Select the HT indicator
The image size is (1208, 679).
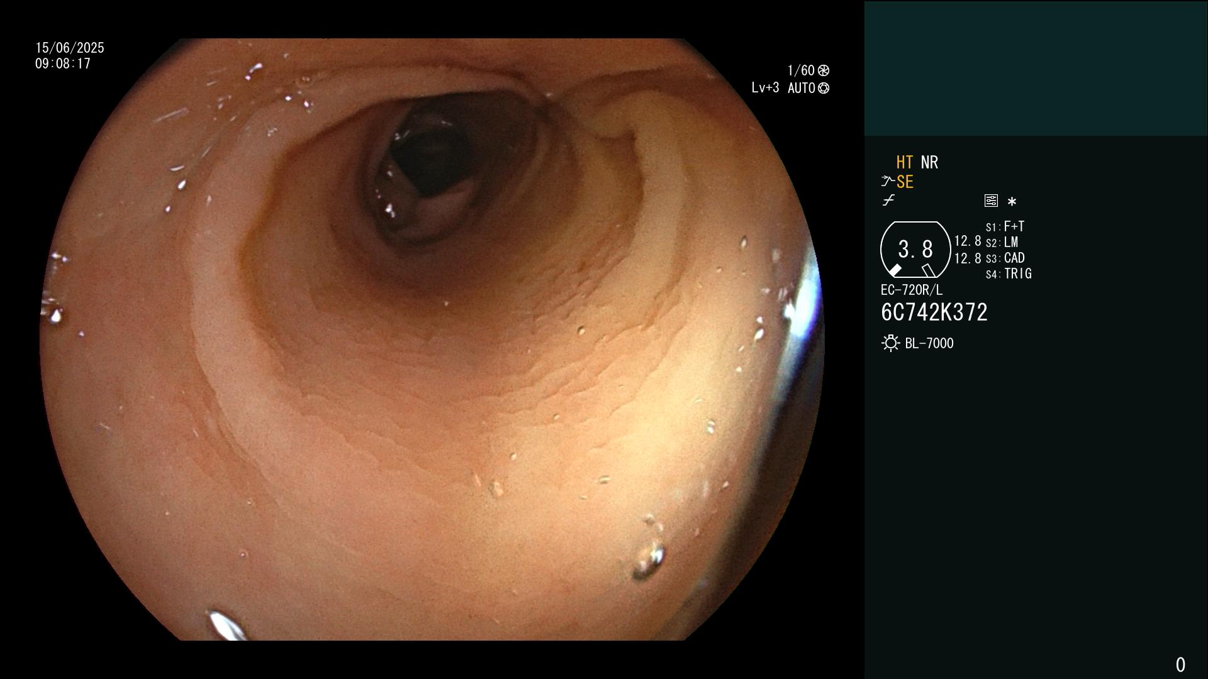click(905, 162)
